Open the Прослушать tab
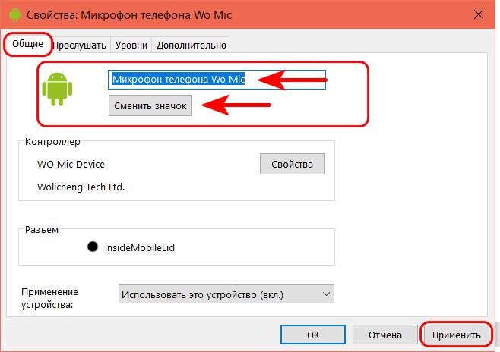 click(x=79, y=46)
